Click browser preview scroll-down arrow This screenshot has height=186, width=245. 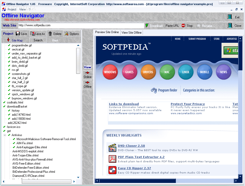click(x=240, y=176)
